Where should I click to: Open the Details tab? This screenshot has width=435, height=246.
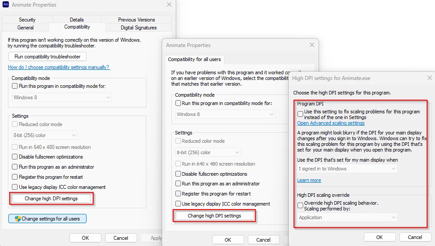point(77,20)
